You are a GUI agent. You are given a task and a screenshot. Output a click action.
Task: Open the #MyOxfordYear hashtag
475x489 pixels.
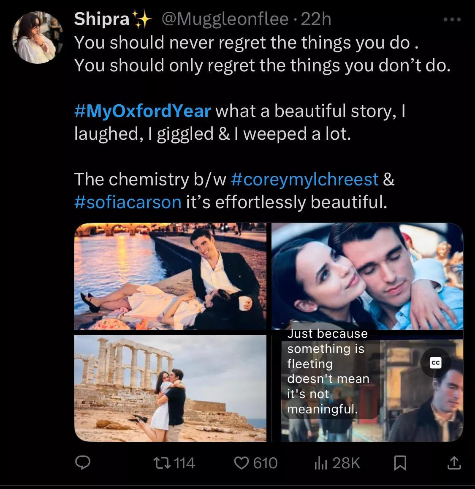coord(142,111)
